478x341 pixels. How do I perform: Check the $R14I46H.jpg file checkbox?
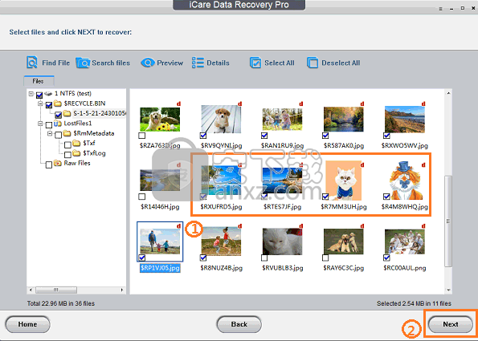click(x=141, y=197)
